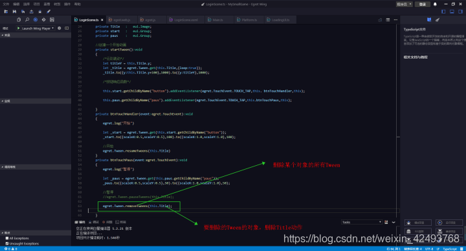Open debug launch configuration gear

tap(59, 28)
